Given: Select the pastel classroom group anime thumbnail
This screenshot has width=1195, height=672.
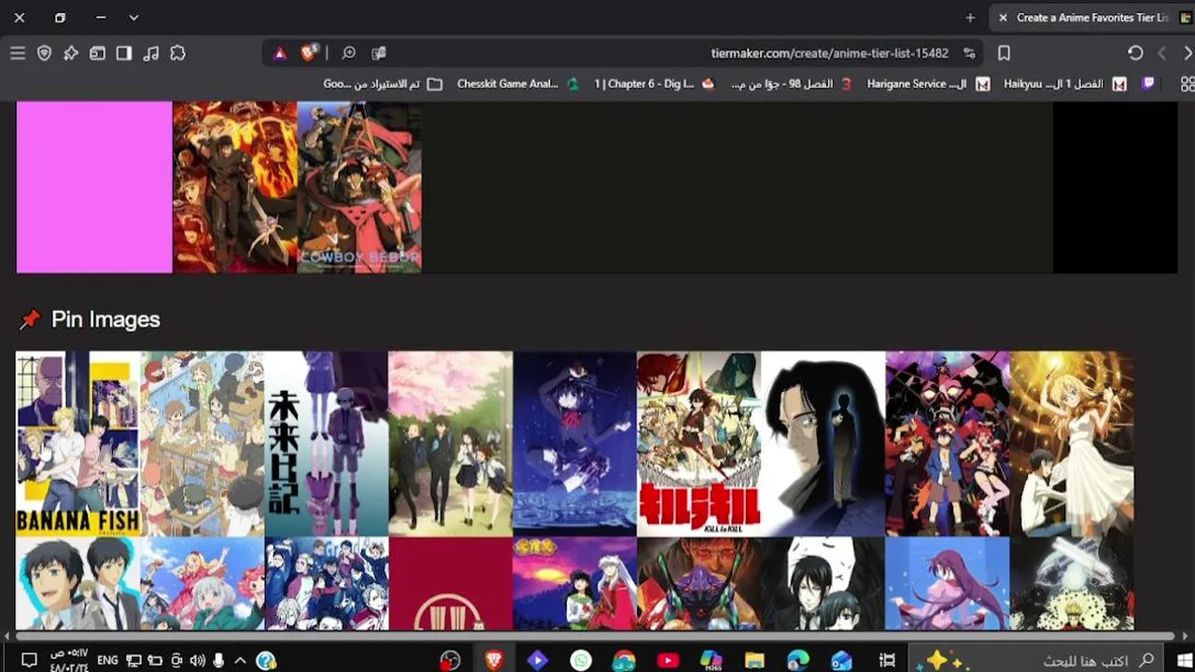Looking at the screenshot, I should pyautogui.click(x=202, y=443).
